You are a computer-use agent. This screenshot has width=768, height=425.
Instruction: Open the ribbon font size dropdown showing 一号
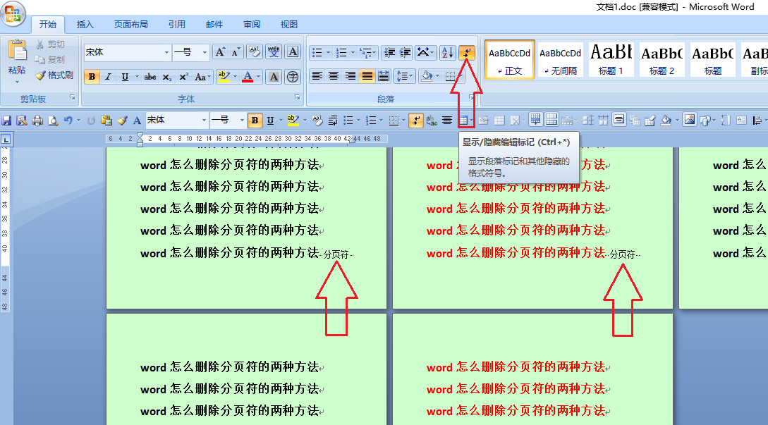point(205,52)
